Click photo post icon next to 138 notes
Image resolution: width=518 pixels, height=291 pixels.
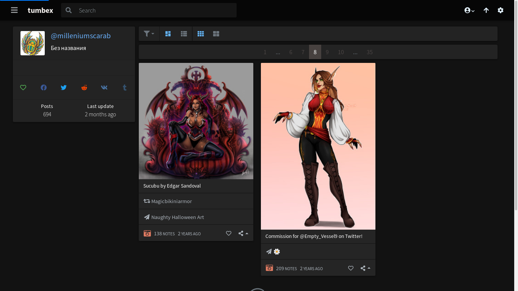(x=147, y=233)
